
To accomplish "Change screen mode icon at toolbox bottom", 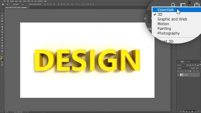I will pyautogui.click(x=2, y=65).
